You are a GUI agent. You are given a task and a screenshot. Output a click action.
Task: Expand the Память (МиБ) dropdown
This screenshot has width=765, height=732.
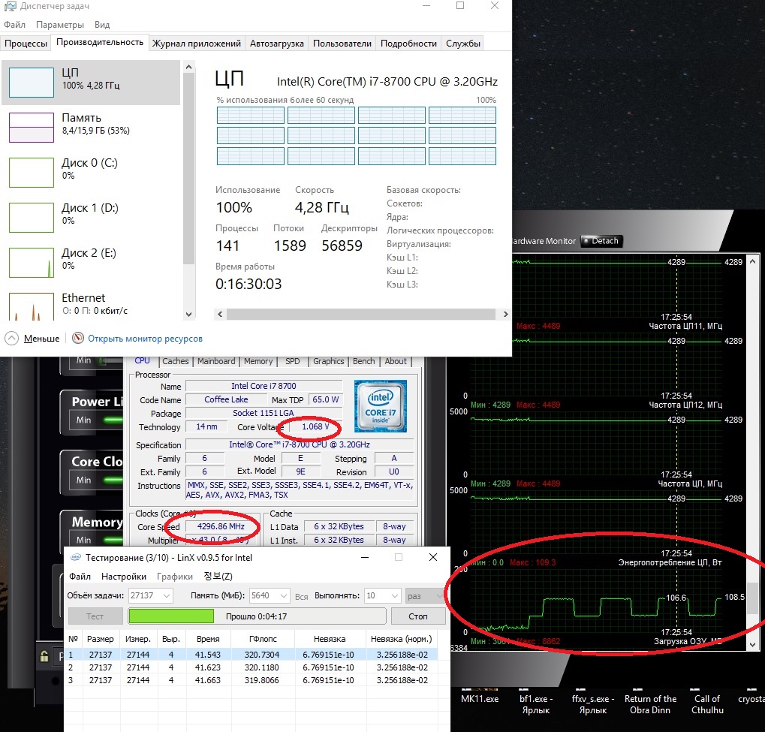(x=284, y=596)
